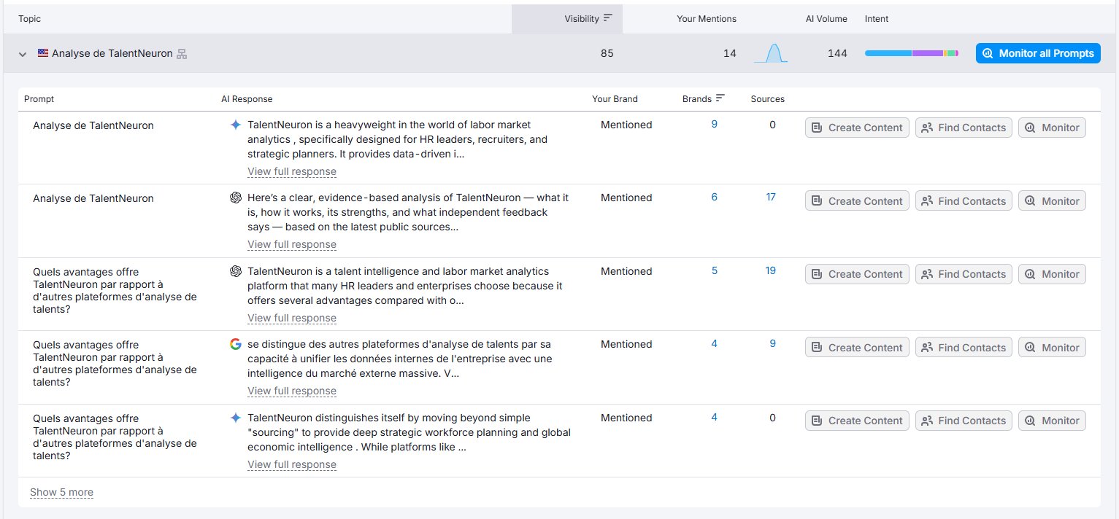This screenshot has height=519, width=1119.
Task: Click the mentions sparkline chart in topic row
Action: [772, 53]
